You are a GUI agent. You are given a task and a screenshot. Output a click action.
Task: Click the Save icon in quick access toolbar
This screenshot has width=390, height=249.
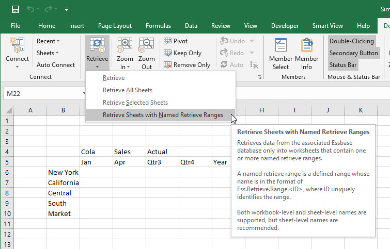click(15, 9)
